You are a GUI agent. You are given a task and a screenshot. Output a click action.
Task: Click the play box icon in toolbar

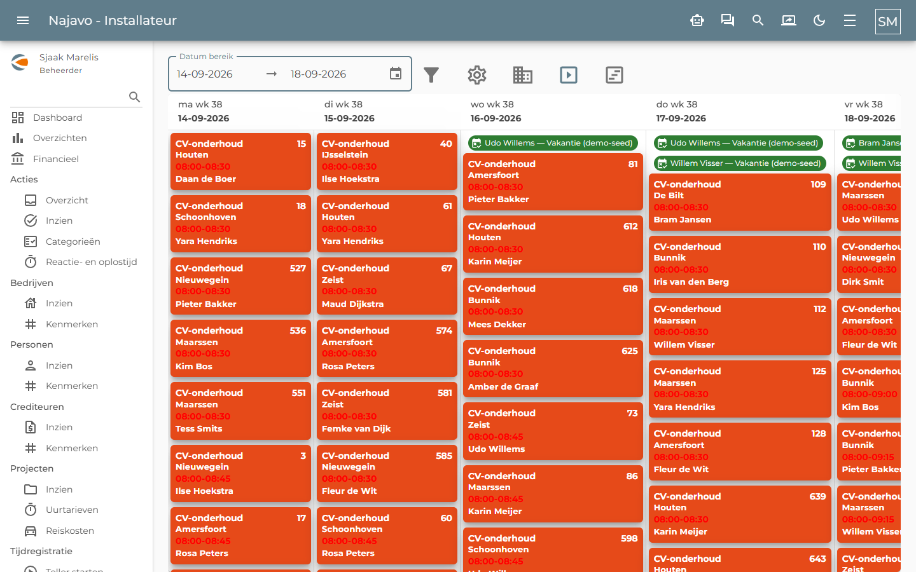click(569, 75)
